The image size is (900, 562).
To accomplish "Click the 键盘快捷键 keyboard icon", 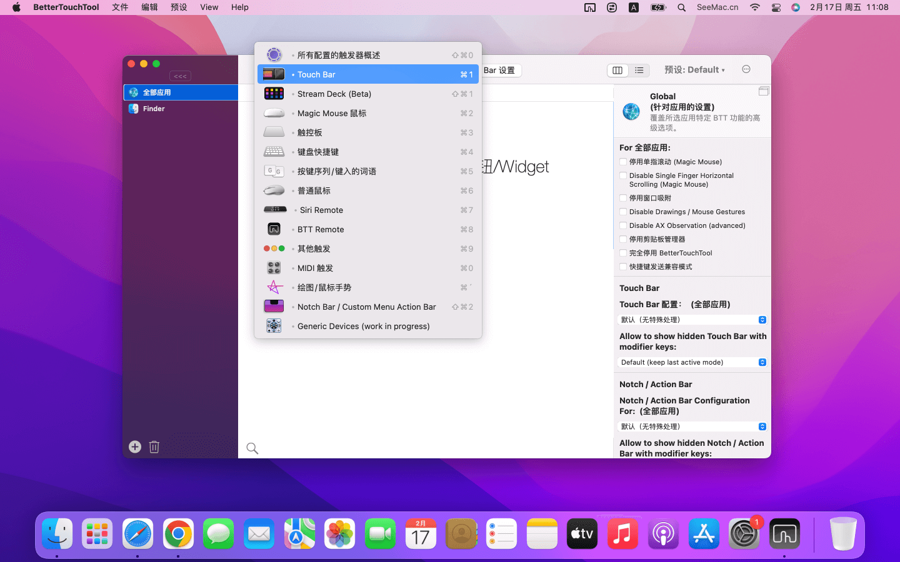I will (x=274, y=152).
